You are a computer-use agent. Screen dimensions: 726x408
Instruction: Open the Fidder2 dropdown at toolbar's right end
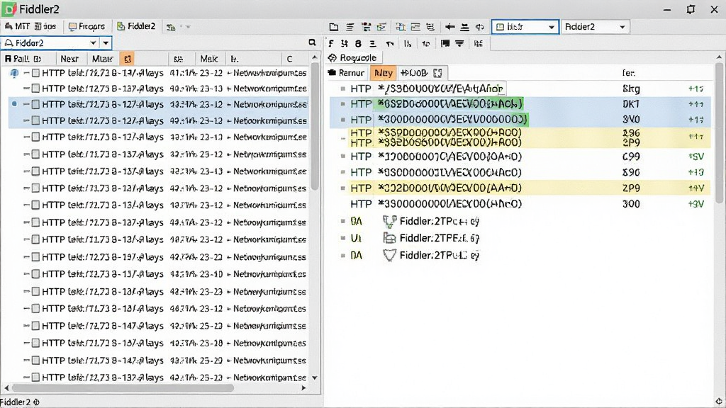pyautogui.click(x=595, y=27)
